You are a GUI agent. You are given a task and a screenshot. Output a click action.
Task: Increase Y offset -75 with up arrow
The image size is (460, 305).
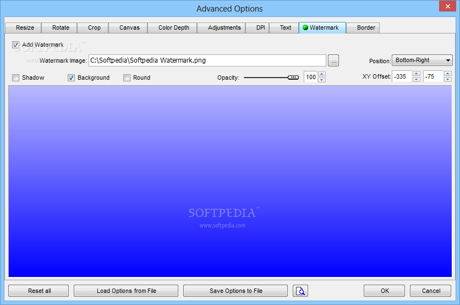[448, 74]
